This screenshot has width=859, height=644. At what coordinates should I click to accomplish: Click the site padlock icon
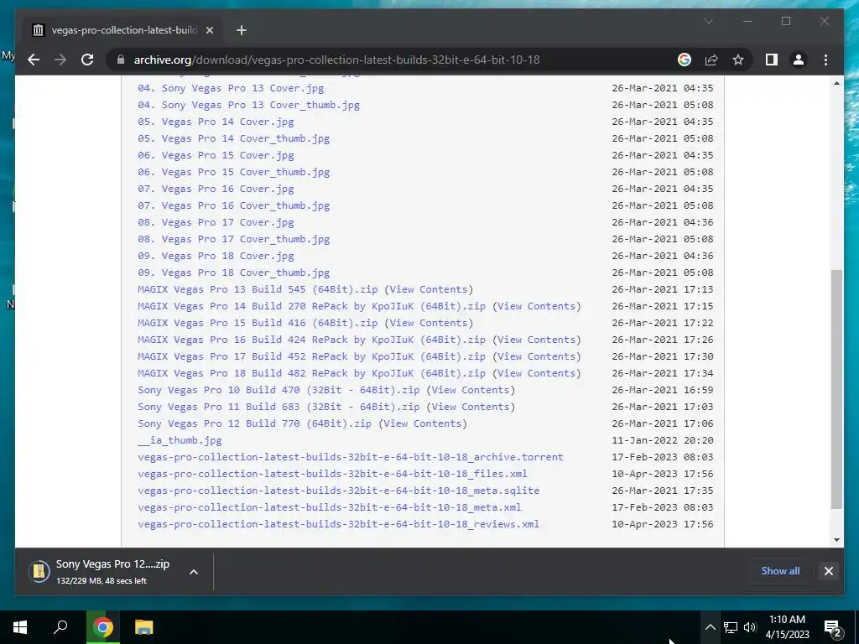click(x=121, y=60)
